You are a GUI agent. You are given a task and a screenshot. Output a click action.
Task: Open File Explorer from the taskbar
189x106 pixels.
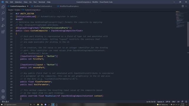(x=38, y=105)
